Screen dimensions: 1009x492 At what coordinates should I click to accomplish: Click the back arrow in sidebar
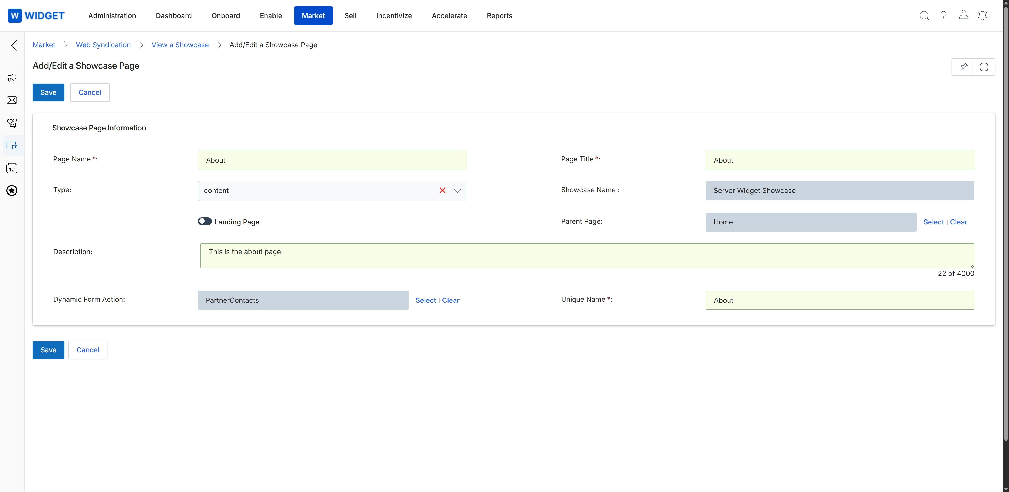click(14, 45)
